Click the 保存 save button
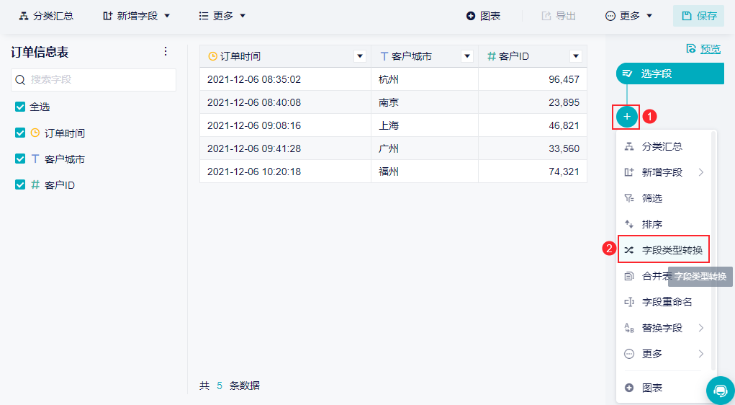Viewport: 735px width, 405px height. click(699, 16)
